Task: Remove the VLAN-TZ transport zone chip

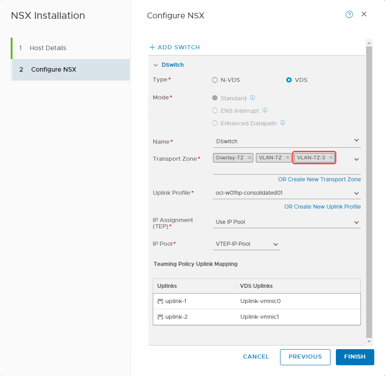Action: tap(288, 158)
